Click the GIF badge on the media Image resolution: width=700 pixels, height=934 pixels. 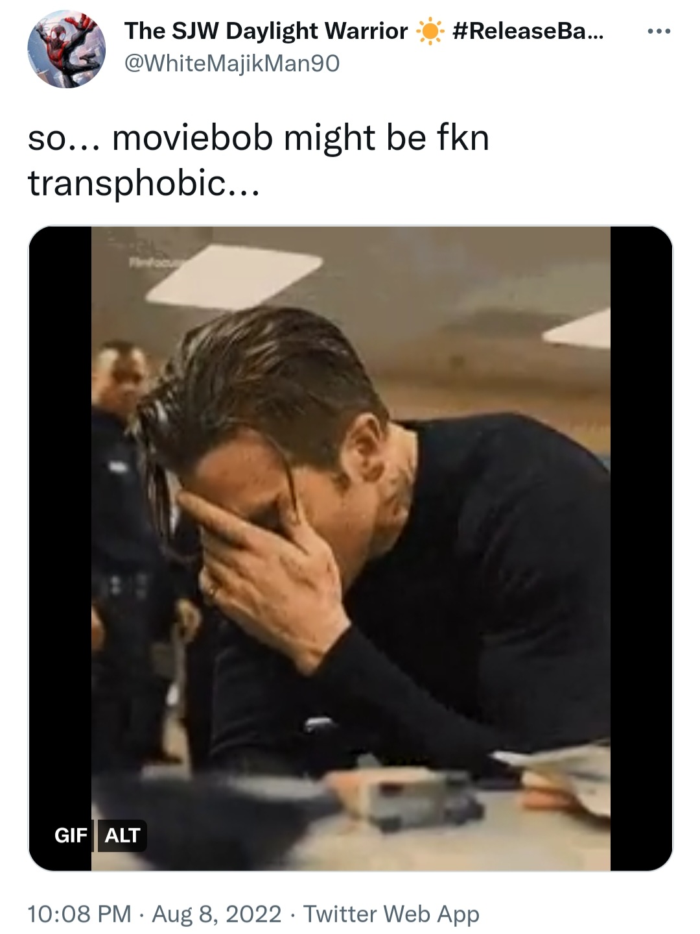tap(71, 835)
